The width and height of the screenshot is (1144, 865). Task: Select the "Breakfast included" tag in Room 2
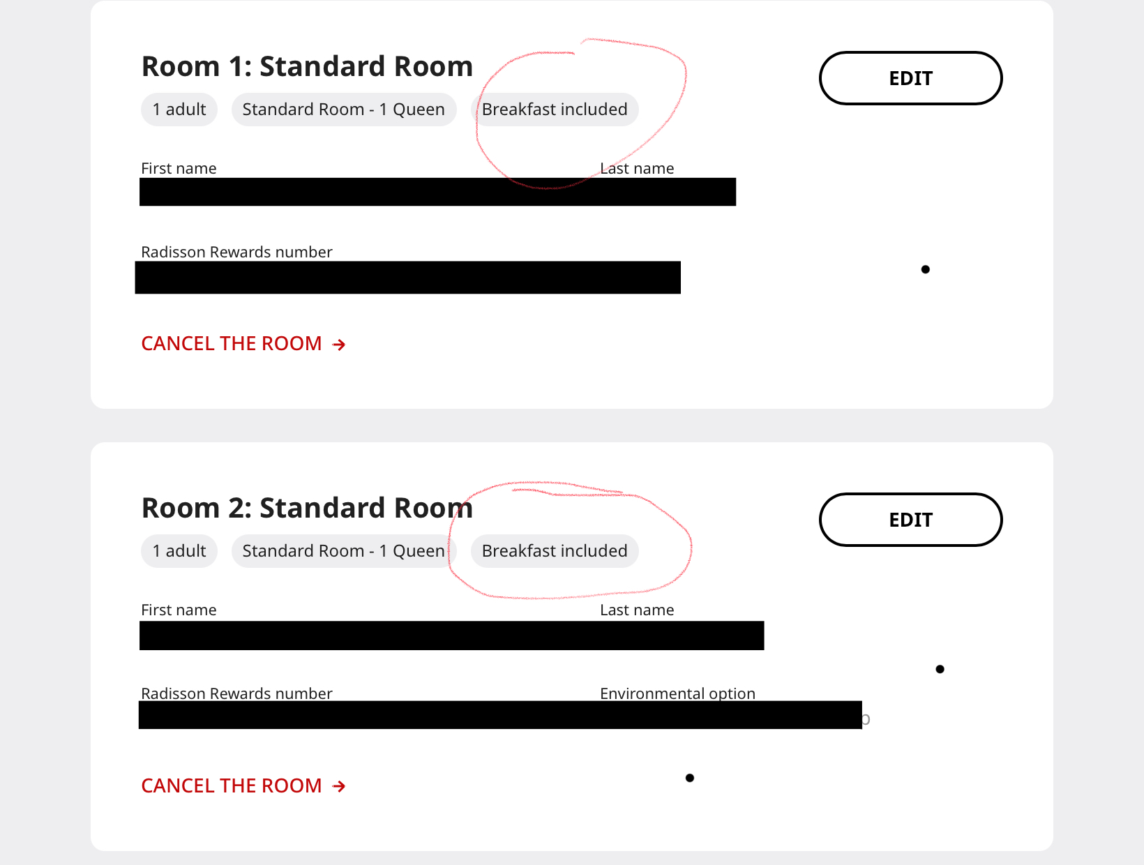click(x=555, y=551)
